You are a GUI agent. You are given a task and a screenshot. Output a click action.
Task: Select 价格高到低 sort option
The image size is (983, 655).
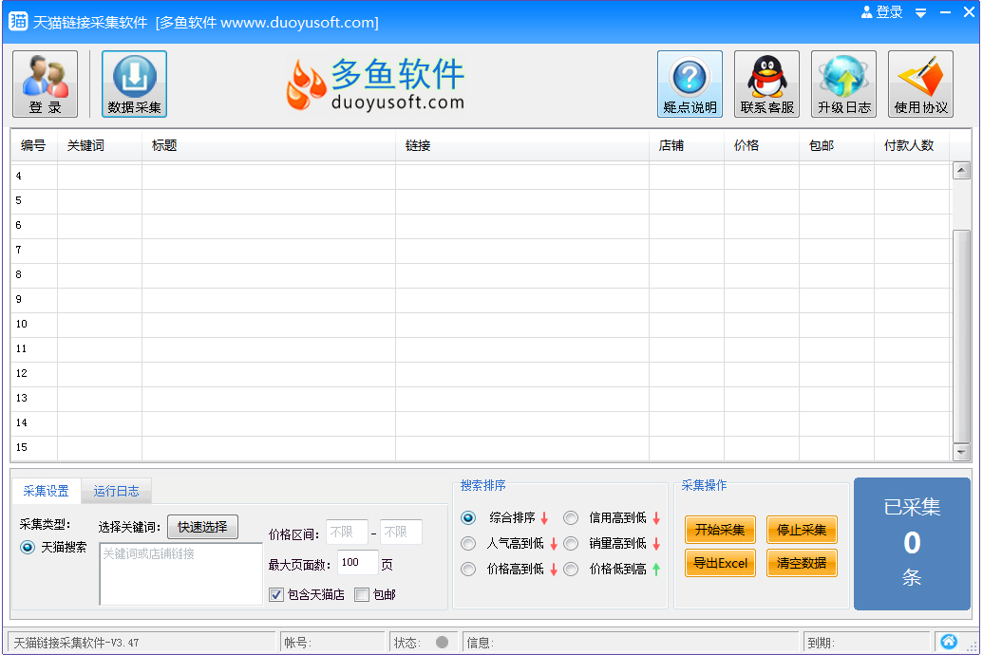click(467, 570)
